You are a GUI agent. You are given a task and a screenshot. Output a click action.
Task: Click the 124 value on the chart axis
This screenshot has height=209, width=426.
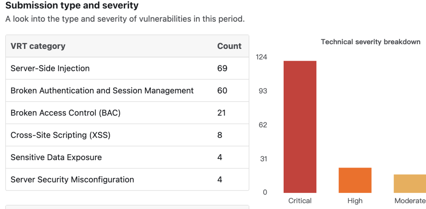[262, 57]
